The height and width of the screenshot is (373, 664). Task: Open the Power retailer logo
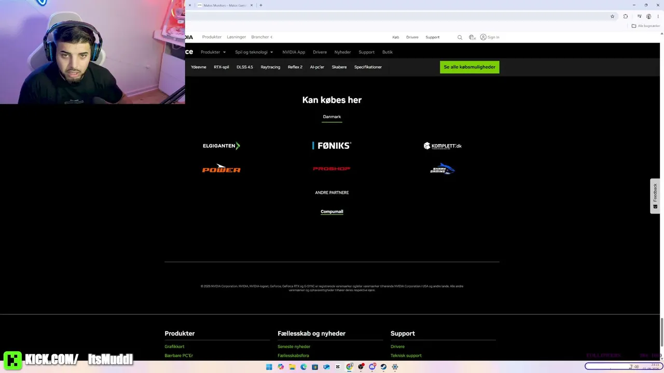222,169
